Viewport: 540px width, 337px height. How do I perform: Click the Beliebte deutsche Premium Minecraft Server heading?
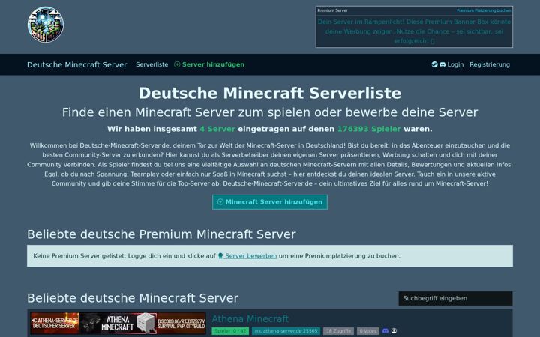pos(161,234)
